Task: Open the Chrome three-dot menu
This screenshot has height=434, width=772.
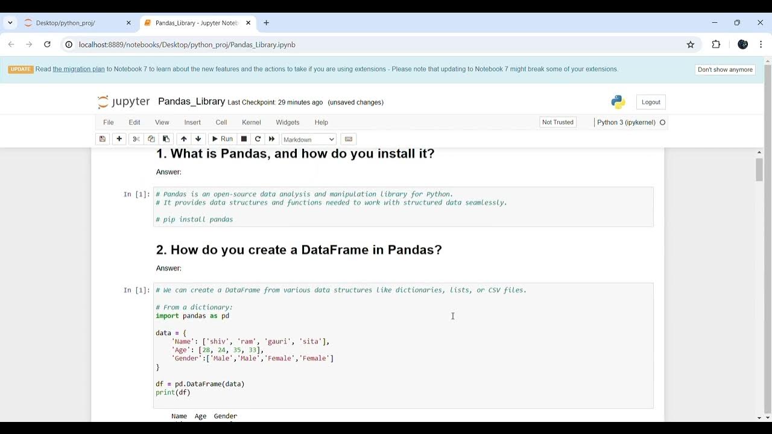Action: click(761, 45)
